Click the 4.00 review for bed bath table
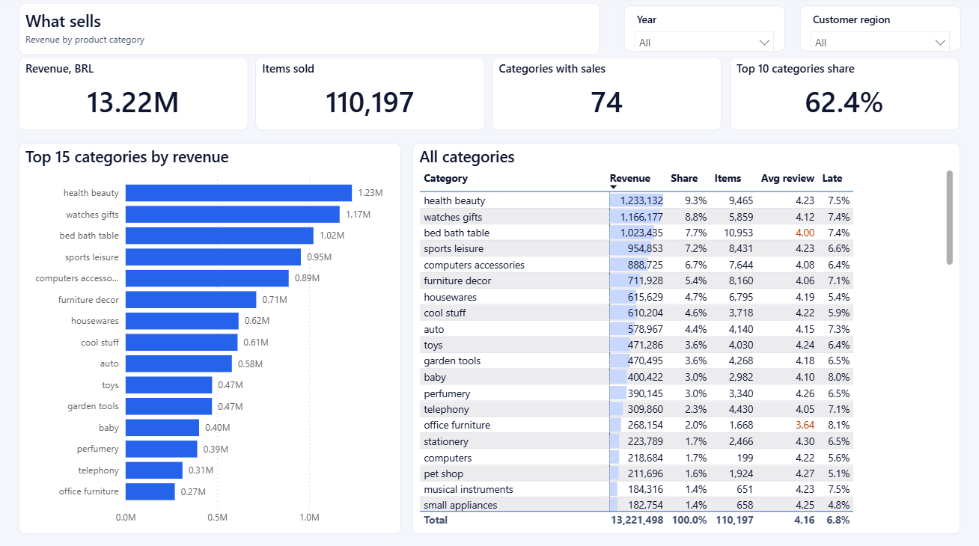 (805, 233)
